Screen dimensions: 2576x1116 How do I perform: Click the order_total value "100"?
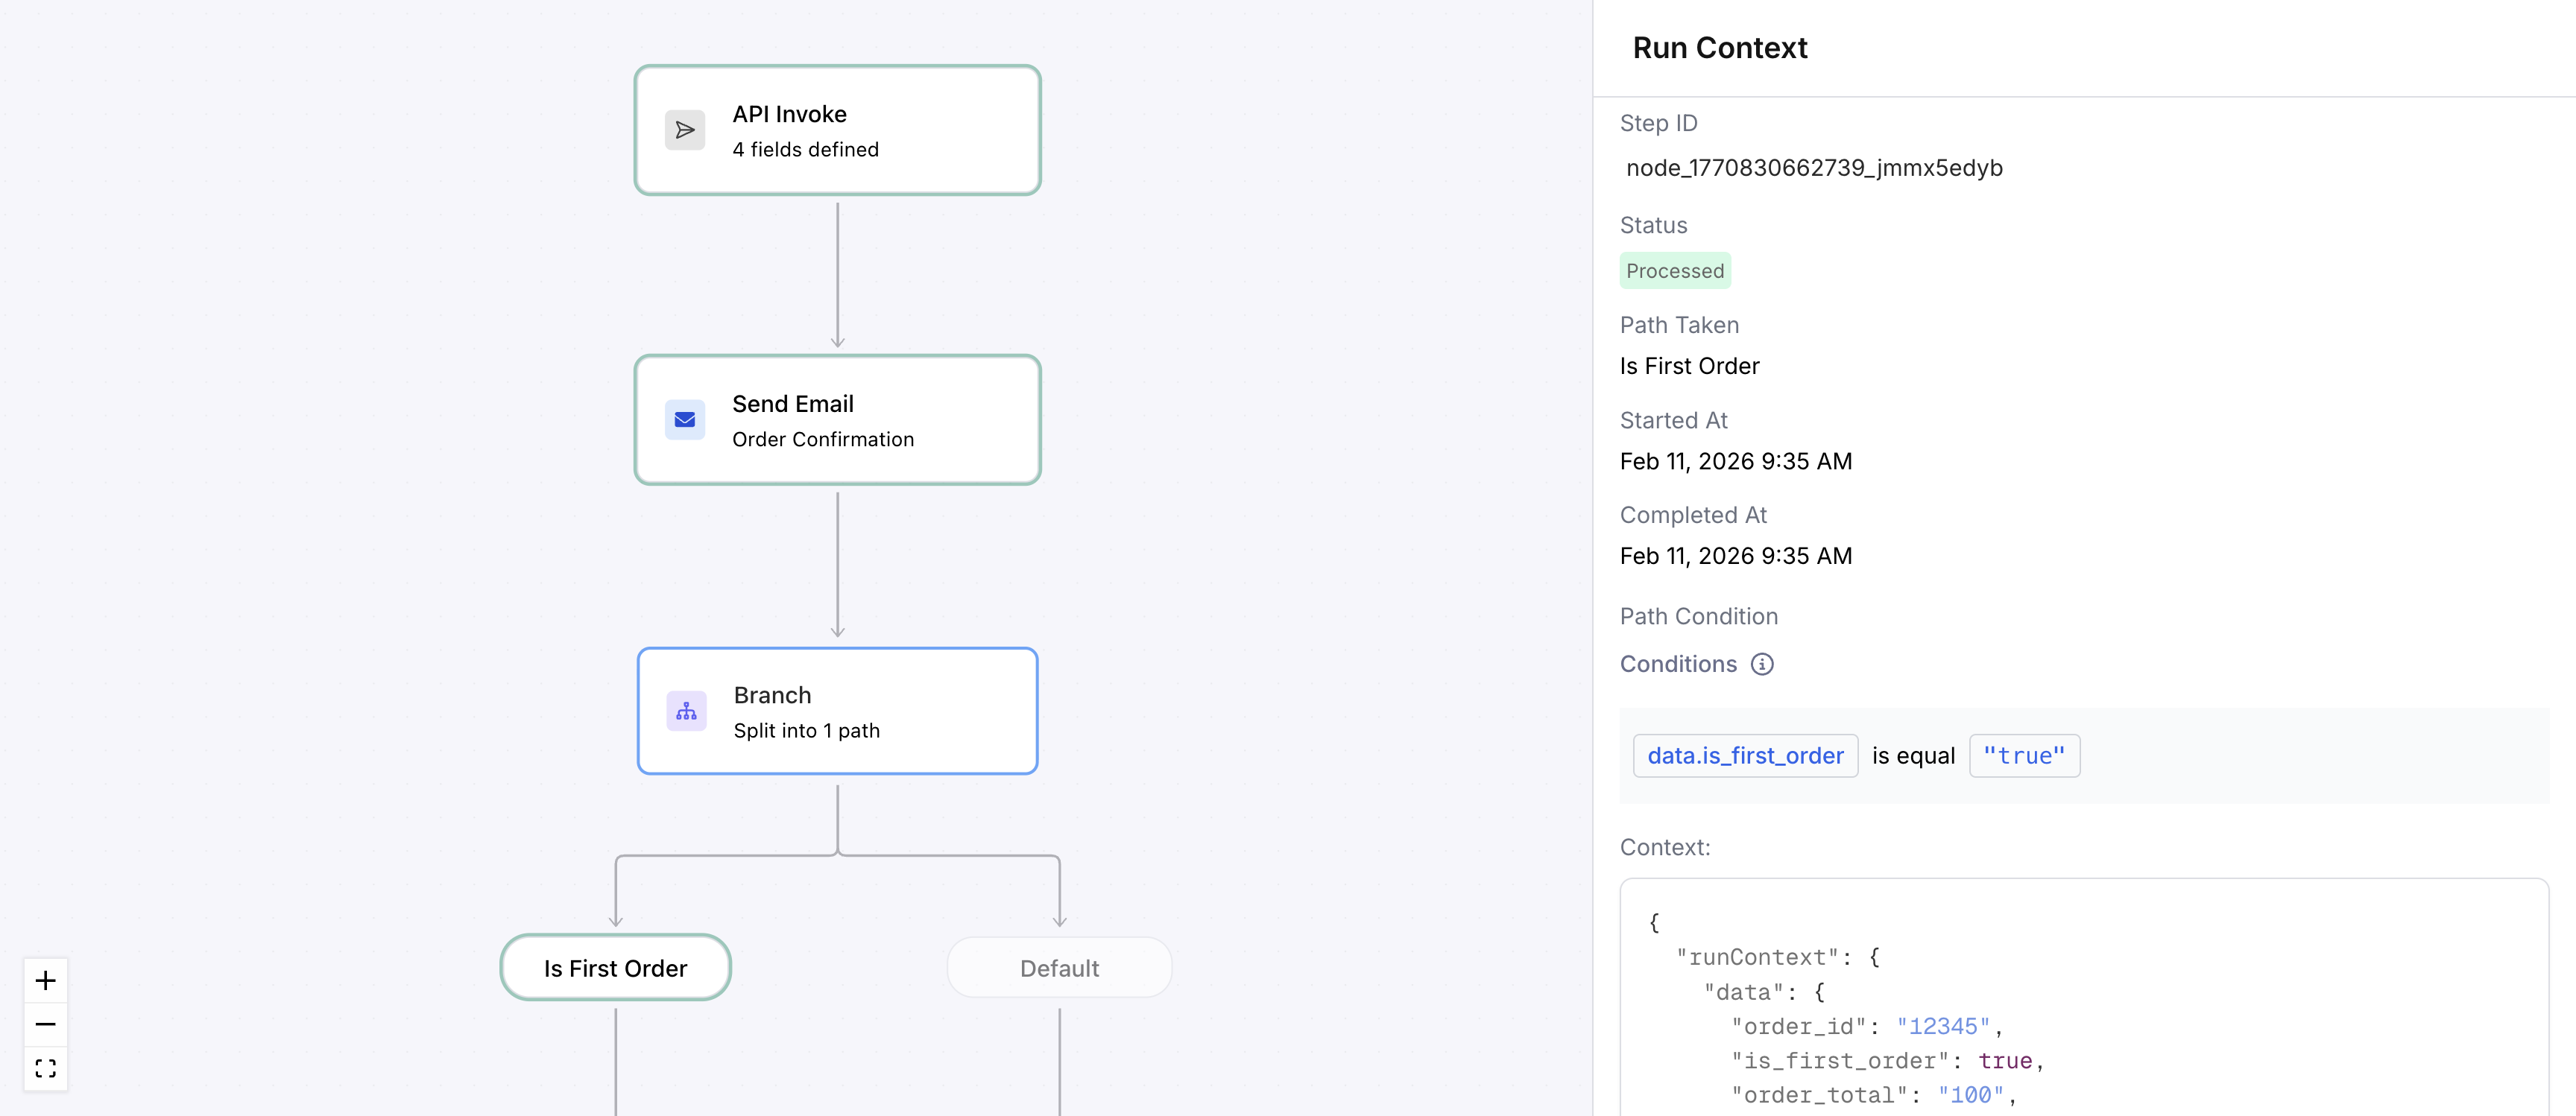click(x=1970, y=1096)
